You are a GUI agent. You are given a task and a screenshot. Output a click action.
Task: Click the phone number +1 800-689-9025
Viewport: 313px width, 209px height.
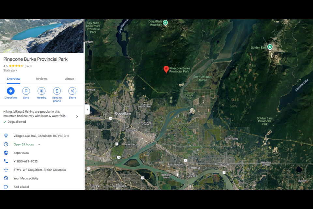25,161
